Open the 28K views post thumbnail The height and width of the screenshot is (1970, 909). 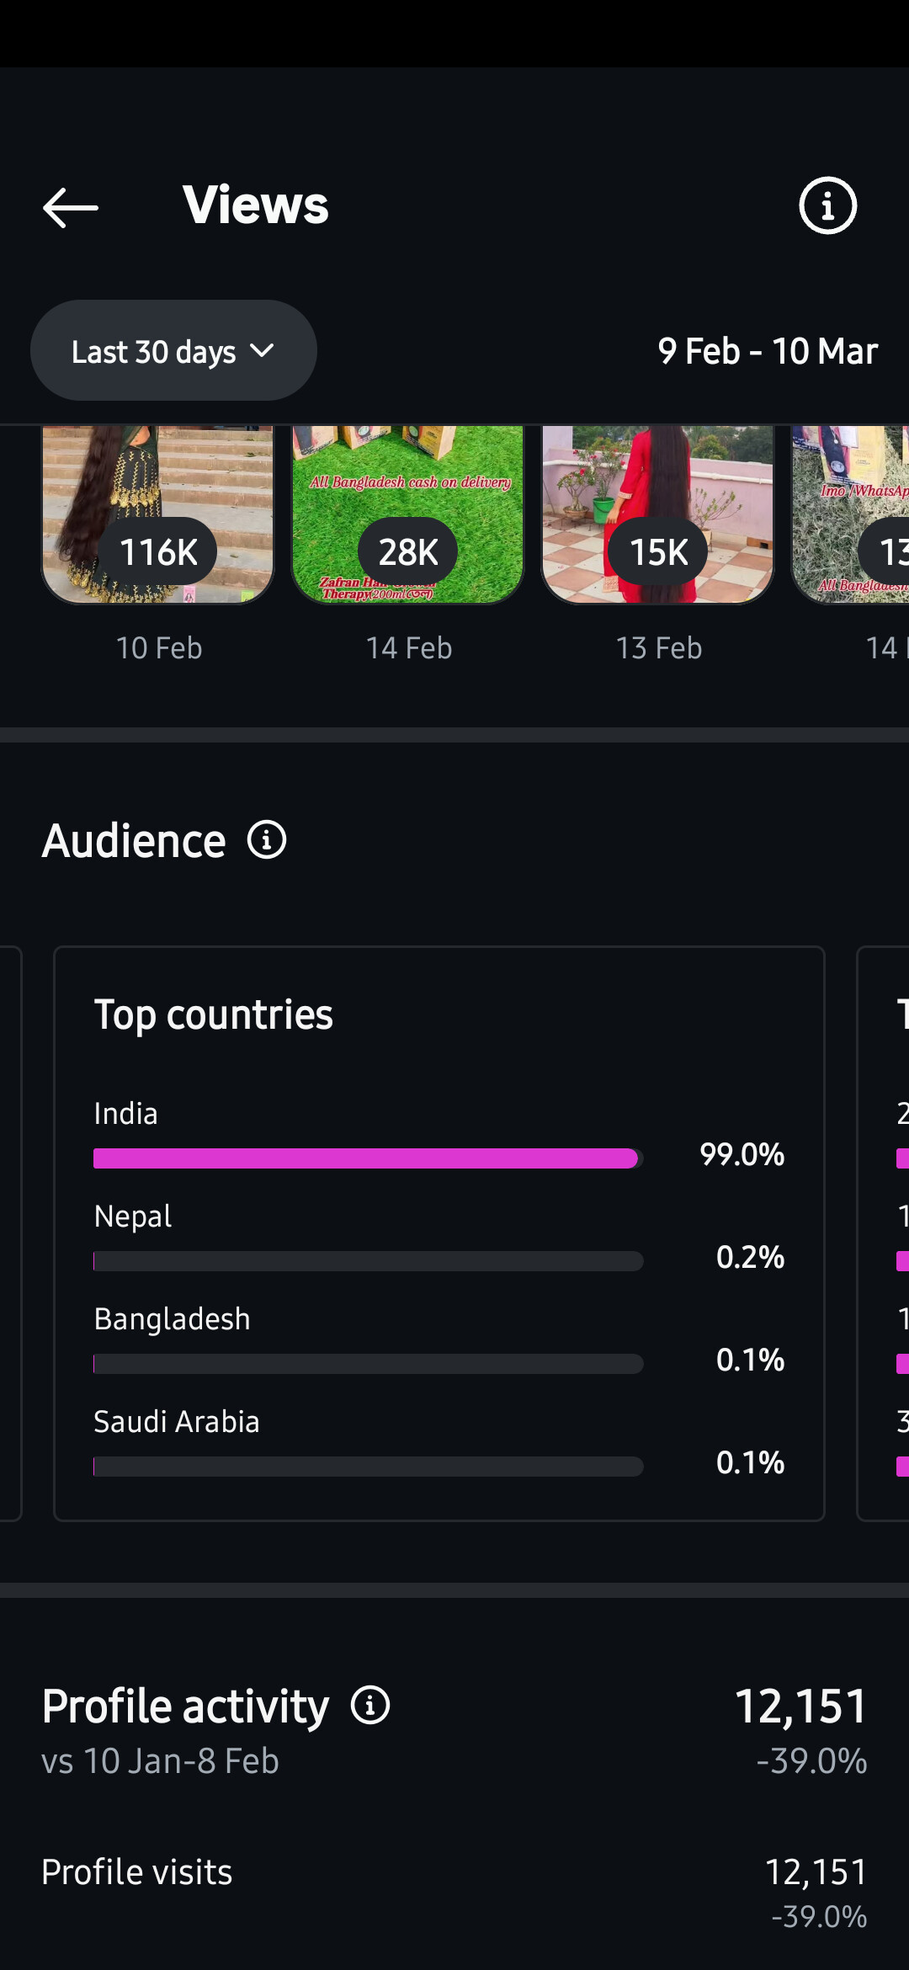408,515
